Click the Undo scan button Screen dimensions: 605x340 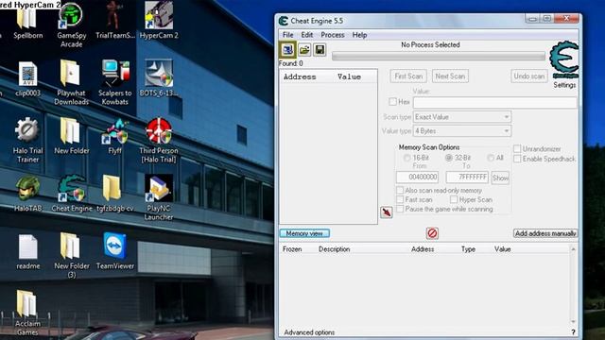(x=529, y=76)
